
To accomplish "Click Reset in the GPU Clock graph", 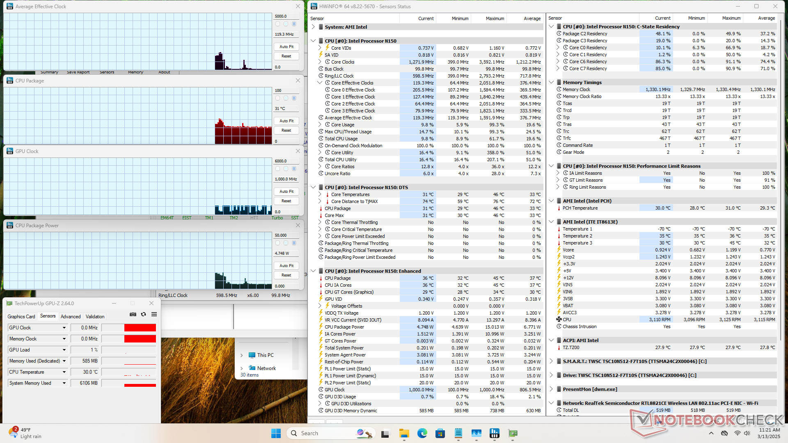I will [x=286, y=201].
